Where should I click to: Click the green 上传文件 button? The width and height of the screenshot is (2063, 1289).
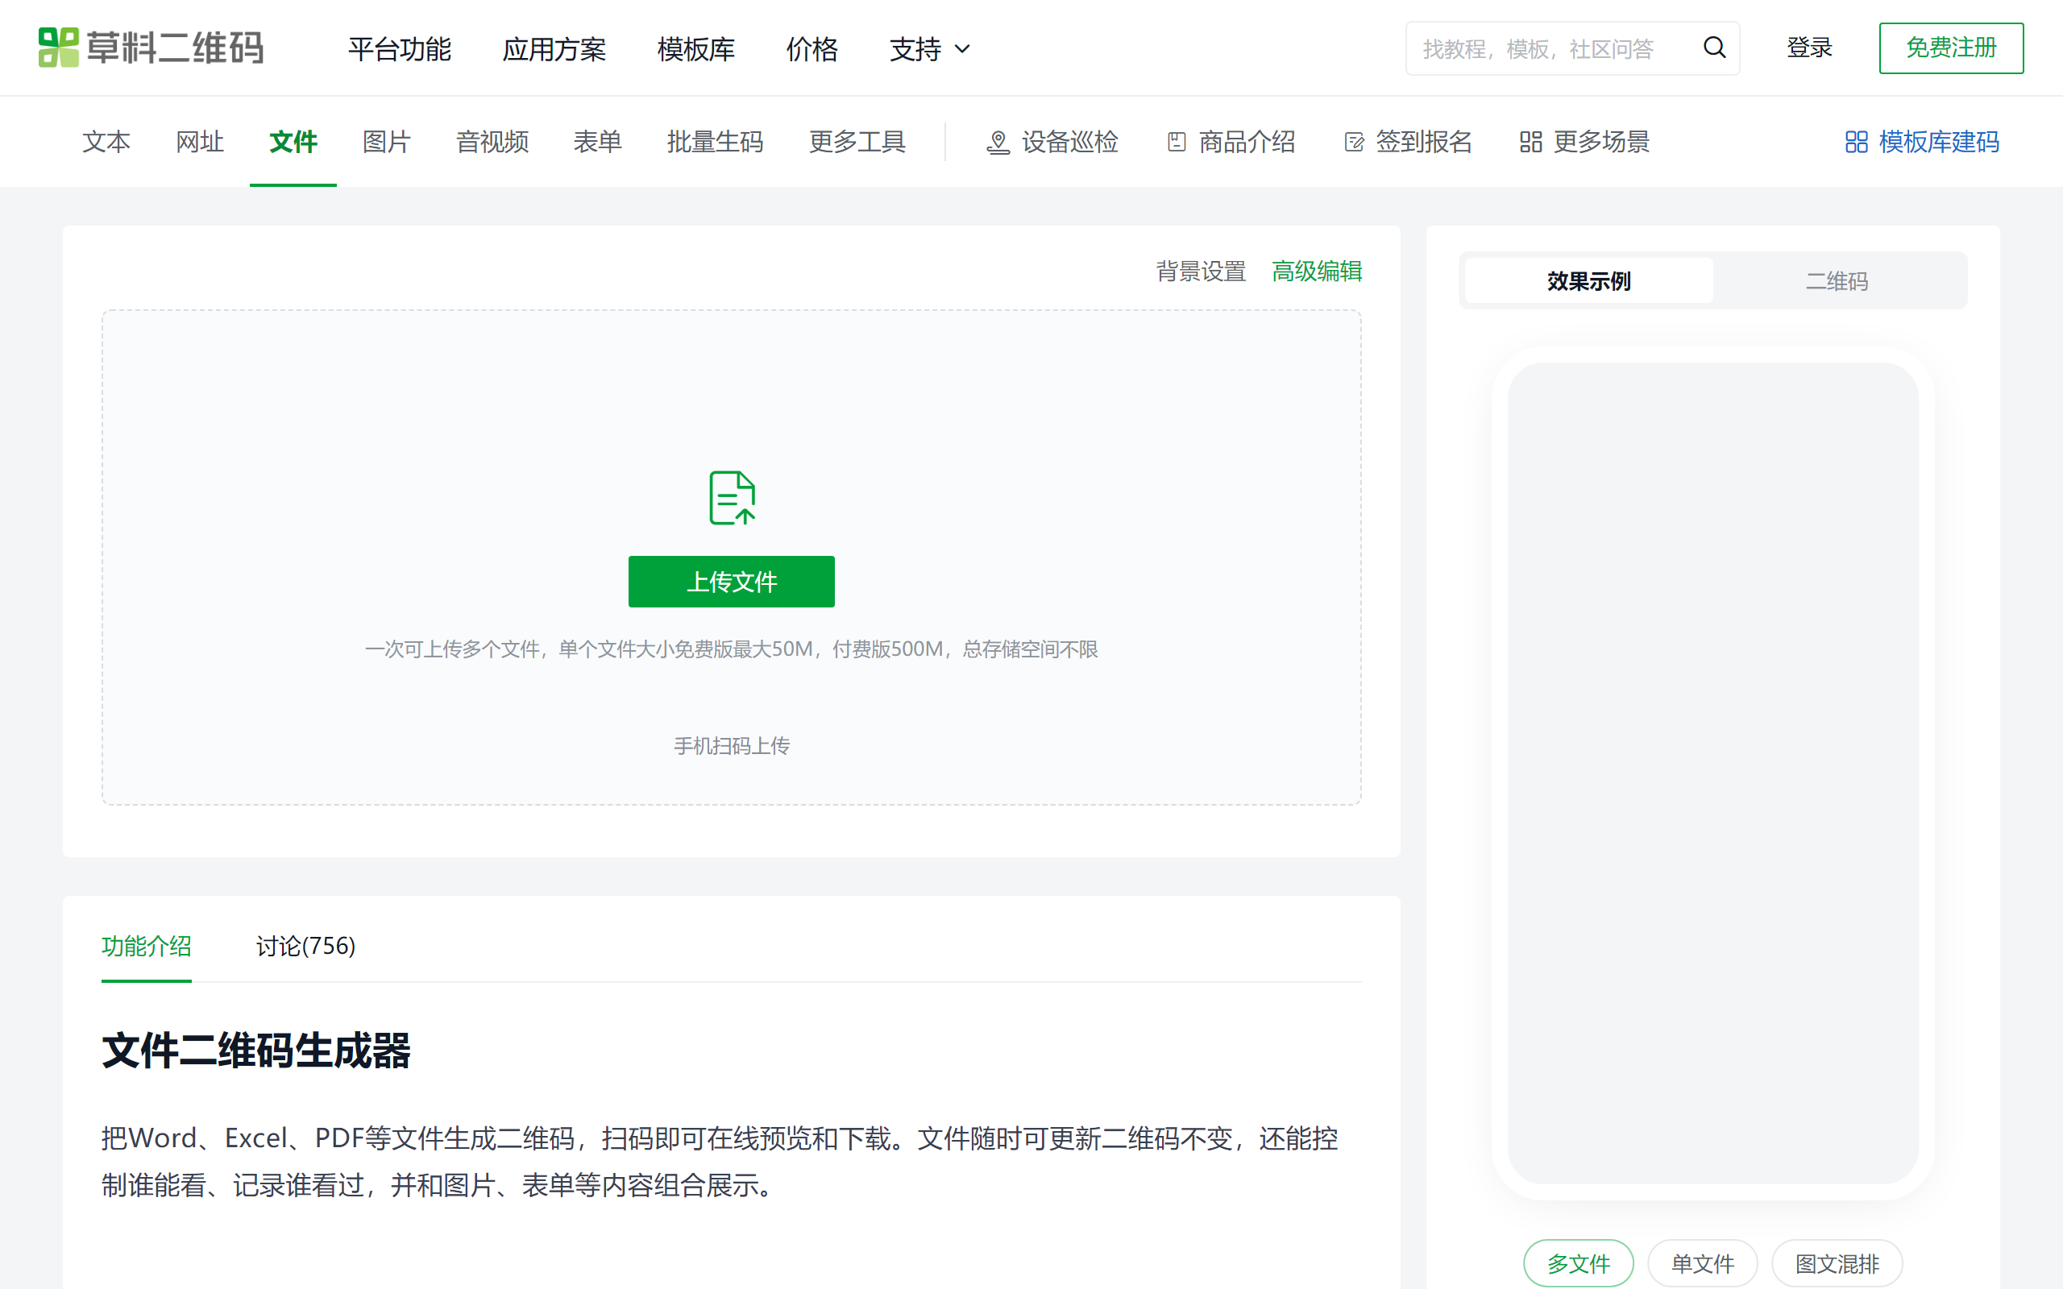coord(732,582)
